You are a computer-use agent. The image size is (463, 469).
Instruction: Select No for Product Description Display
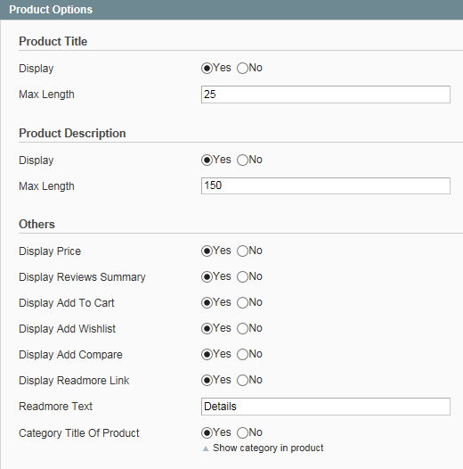click(242, 160)
